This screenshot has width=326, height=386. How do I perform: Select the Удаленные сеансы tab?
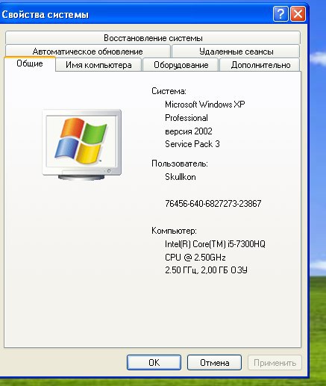(236, 52)
